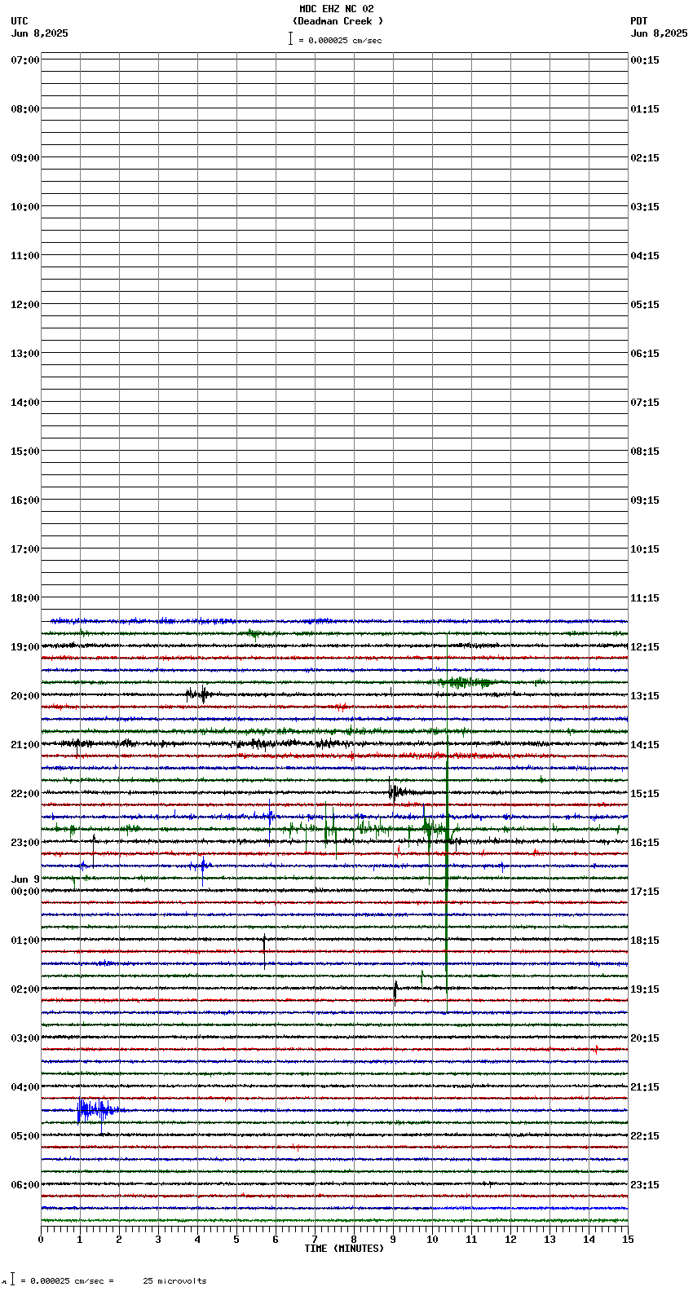Click the '18:00' UTC time label
The width and height of the screenshot is (693, 1291).
tap(25, 598)
